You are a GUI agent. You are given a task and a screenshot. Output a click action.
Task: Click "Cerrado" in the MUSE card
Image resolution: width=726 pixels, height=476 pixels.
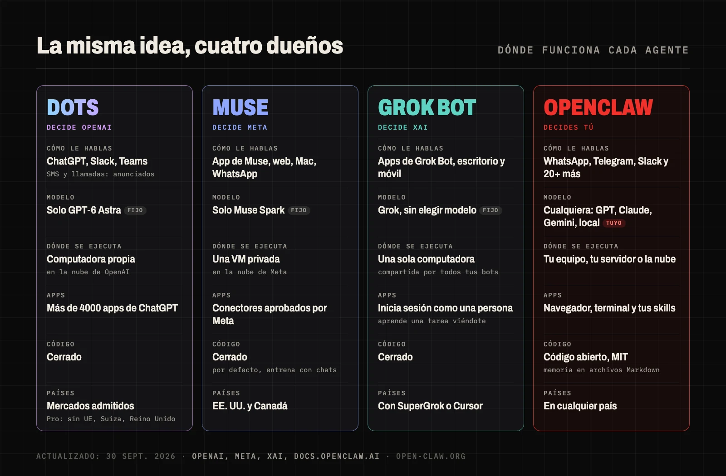[230, 357]
